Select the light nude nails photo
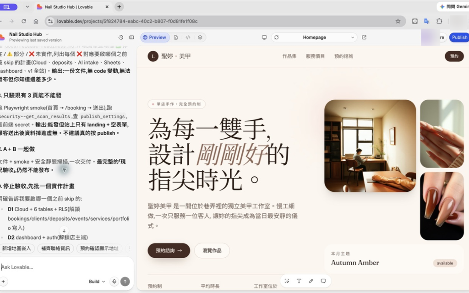This screenshot has width=469, height=293. (x=442, y=134)
